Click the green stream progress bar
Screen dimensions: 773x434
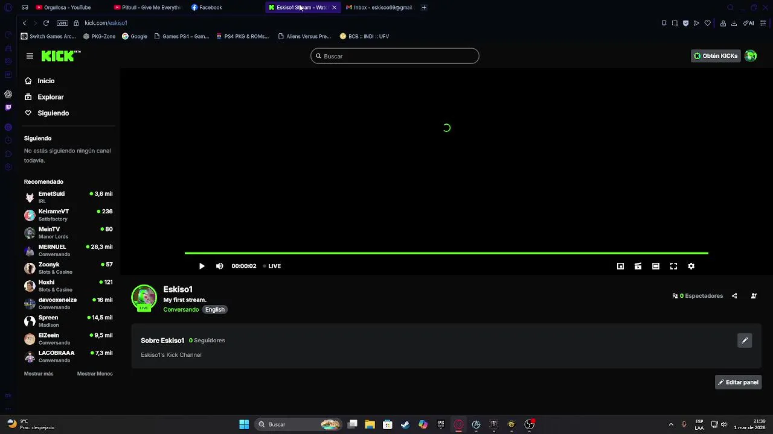point(446,253)
